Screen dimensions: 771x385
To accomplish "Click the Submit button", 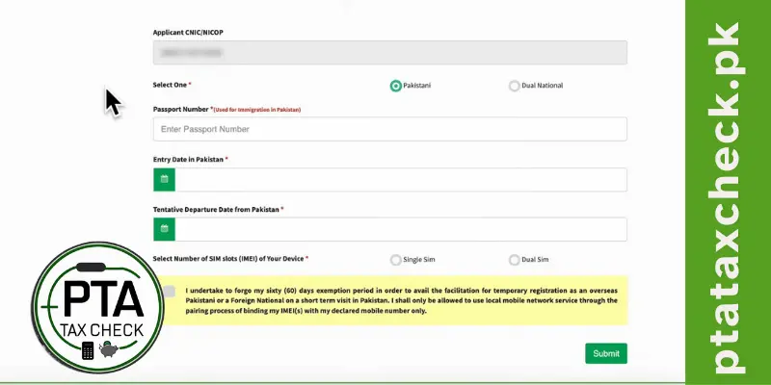I will click(606, 353).
